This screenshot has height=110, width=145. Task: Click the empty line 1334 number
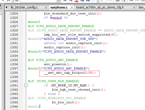click(x=14, y=56)
